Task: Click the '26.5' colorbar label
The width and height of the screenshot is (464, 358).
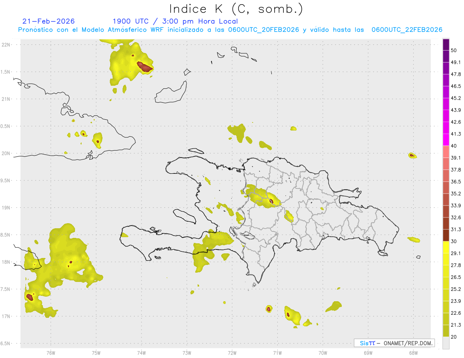Action: coord(456,277)
